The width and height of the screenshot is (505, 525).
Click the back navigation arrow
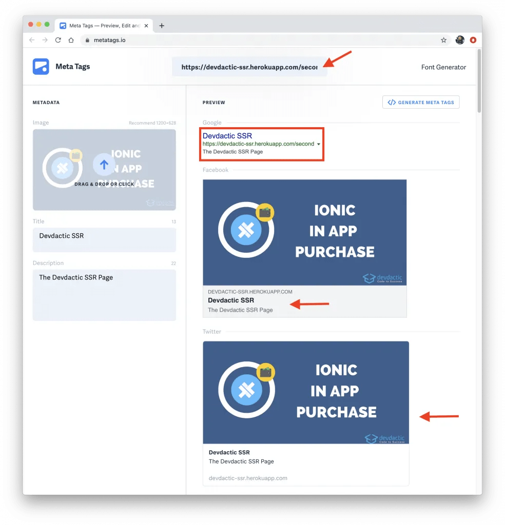click(32, 39)
